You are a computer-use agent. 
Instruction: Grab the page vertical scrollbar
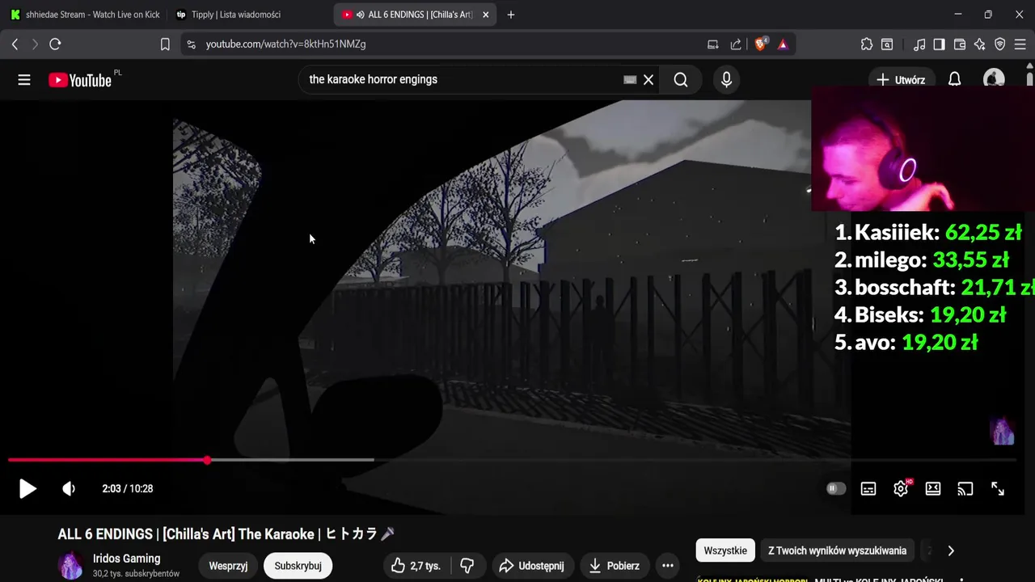pyautogui.click(x=1029, y=79)
